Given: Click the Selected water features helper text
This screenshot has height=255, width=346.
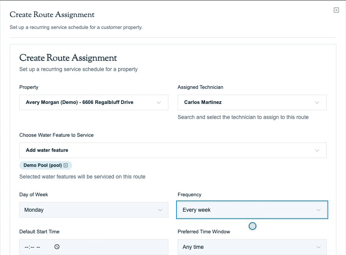Looking at the screenshot, I should (x=82, y=177).
